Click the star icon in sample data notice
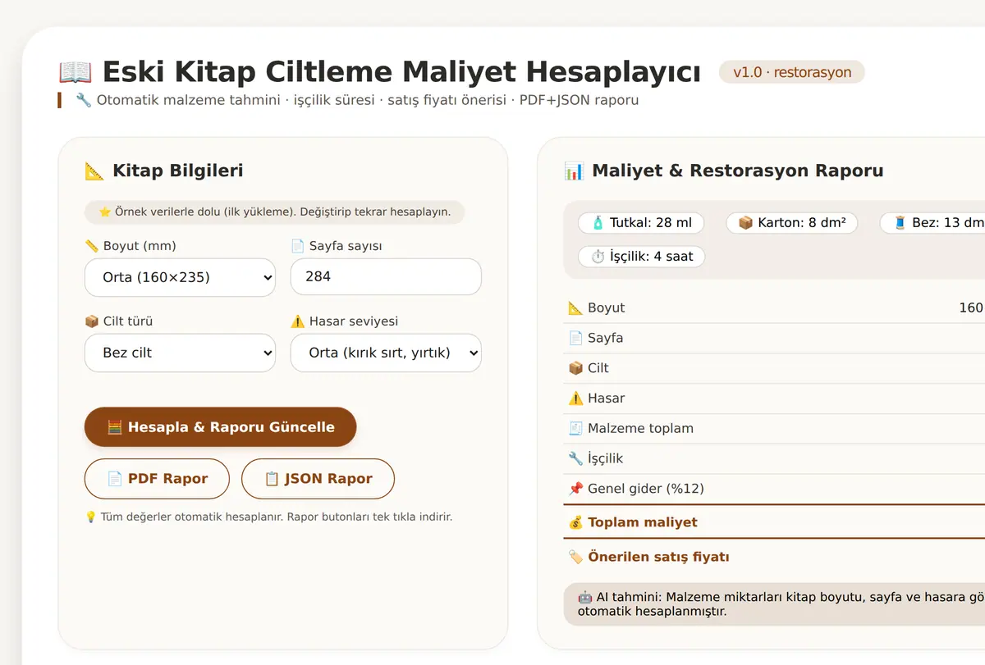The image size is (985, 665). (105, 212)
